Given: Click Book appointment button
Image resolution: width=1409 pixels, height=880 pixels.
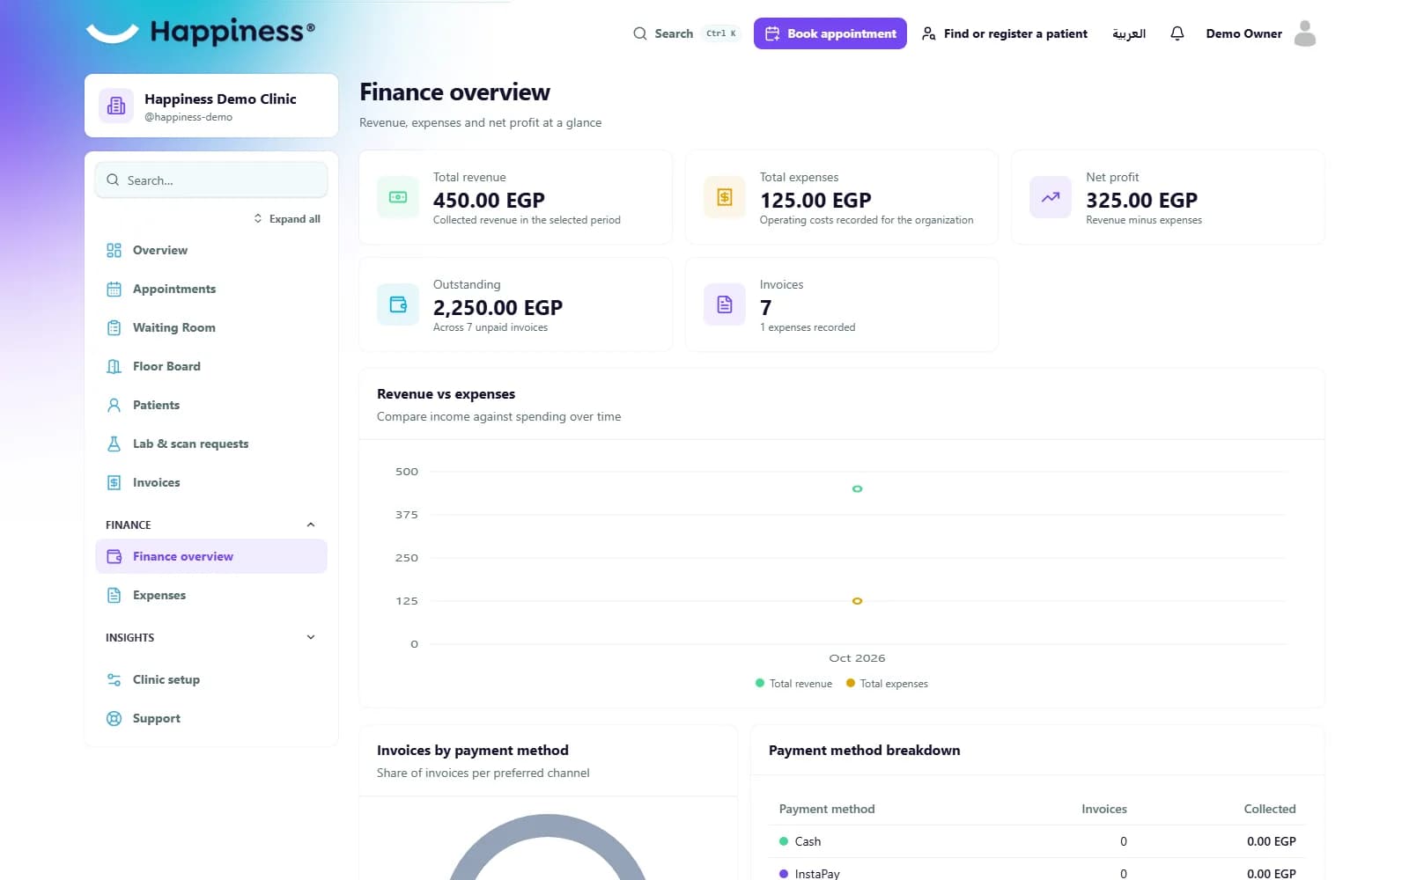Looking at the screenshot, I should click(830, 33).
